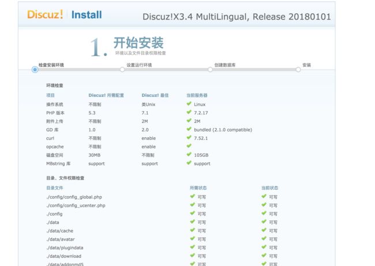375x266 pixels.
Task: Click the PHP 版本 row label
Action: 55,113
